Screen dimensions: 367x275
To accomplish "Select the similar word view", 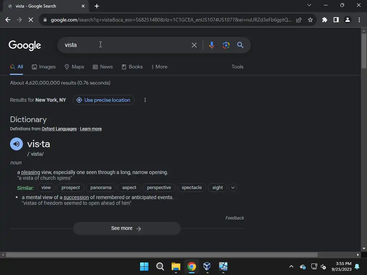I will pos(46,188).
